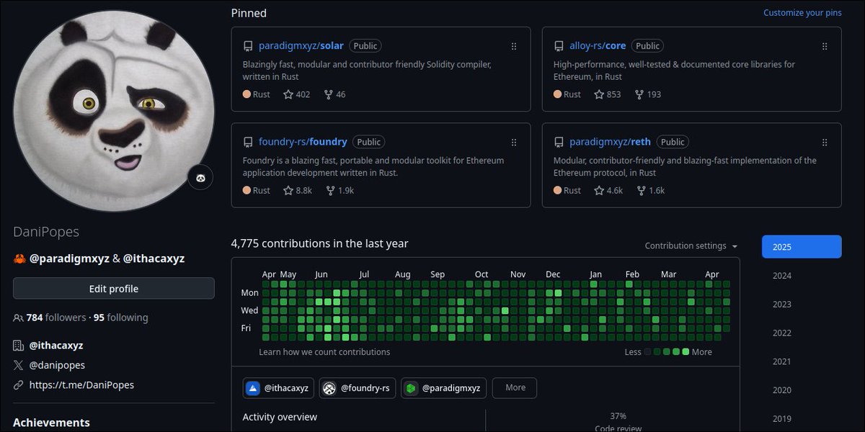Open the paradigmxyz/reth repository link
Image resolution: width=865 pixels, height=432 pixels.
611,142
